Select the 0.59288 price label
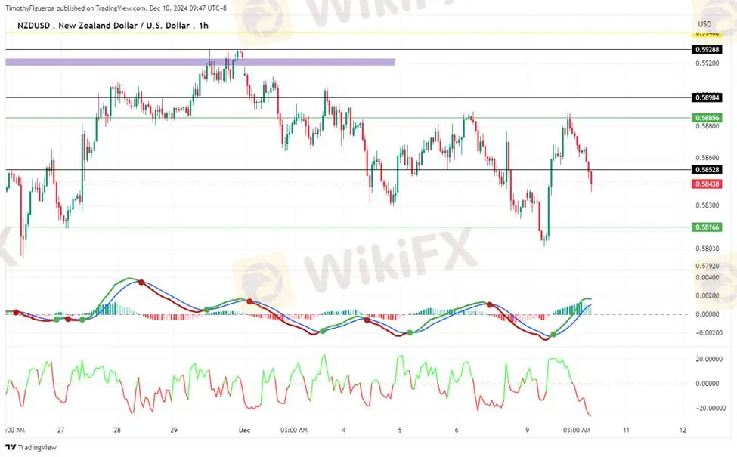 coord(708,49)
